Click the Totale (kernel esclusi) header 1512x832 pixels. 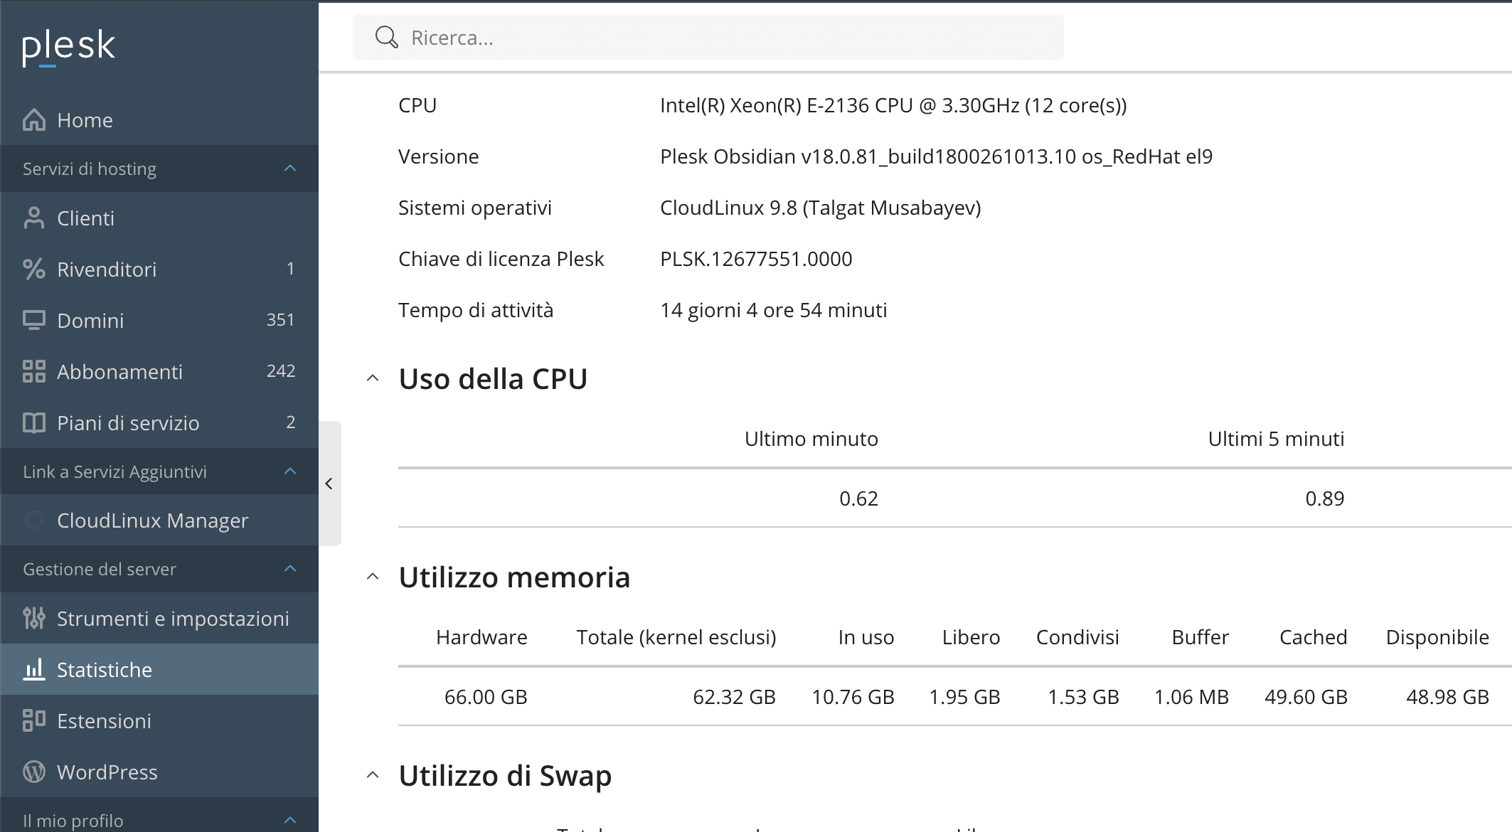click(x=676, y=637)
